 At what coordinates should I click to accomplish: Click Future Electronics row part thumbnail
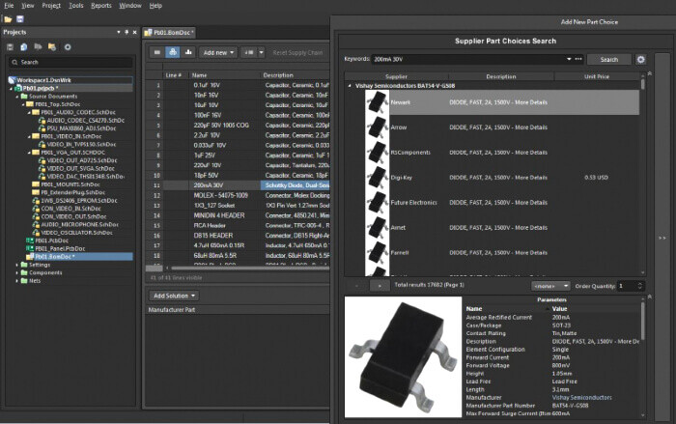click(x=378, y=202)
